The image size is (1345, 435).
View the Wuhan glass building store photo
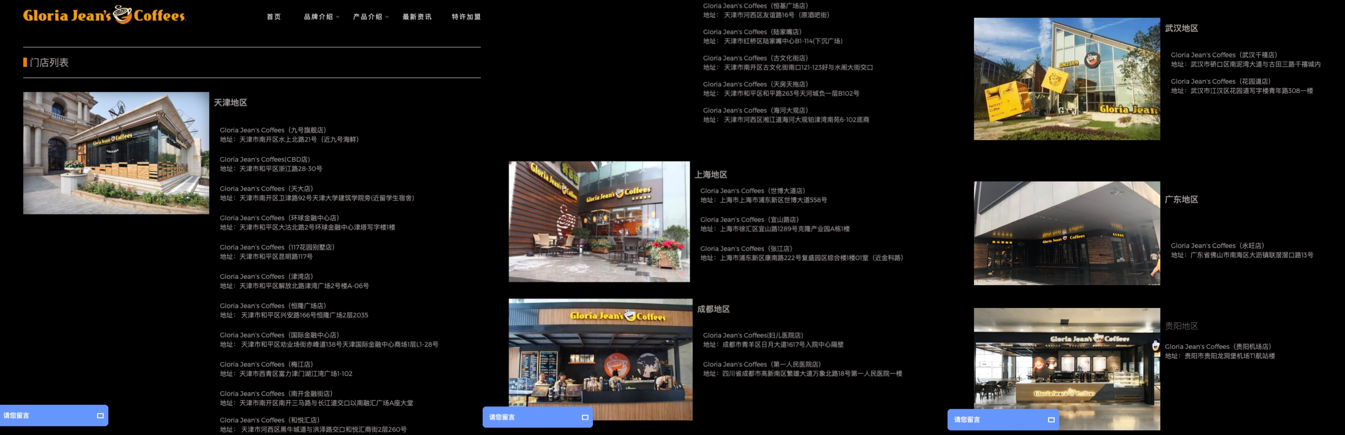(1067, 79)
